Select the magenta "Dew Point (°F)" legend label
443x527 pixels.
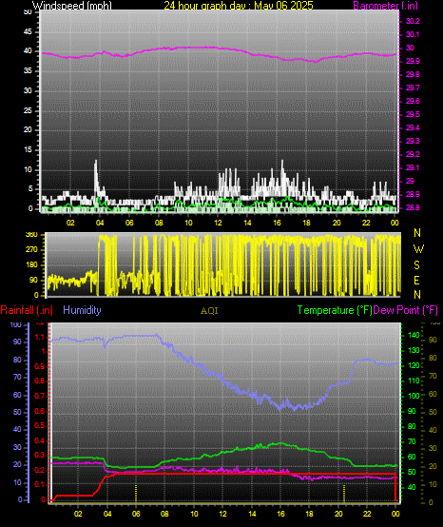[x=405, y=310]
